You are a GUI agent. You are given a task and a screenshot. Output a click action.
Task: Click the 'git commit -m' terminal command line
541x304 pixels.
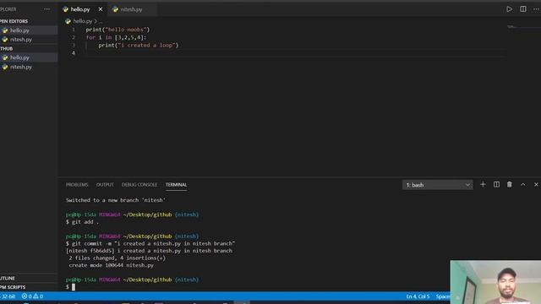click(150, 243)
